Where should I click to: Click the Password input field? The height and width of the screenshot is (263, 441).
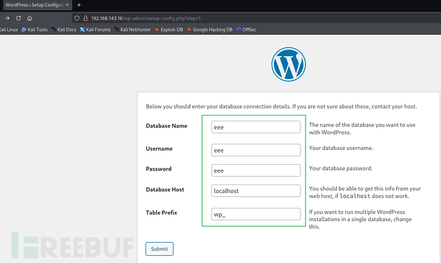256,170
